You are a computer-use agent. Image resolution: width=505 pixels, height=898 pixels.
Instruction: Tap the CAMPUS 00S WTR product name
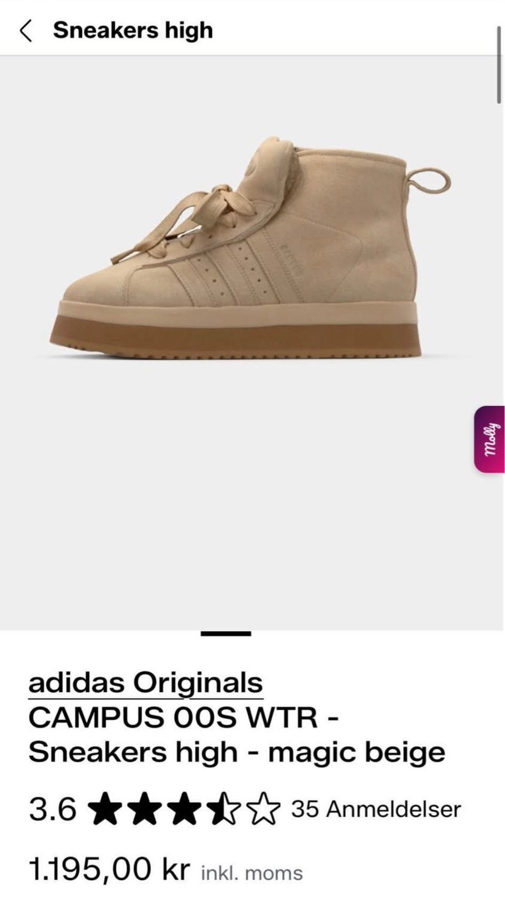174,717
